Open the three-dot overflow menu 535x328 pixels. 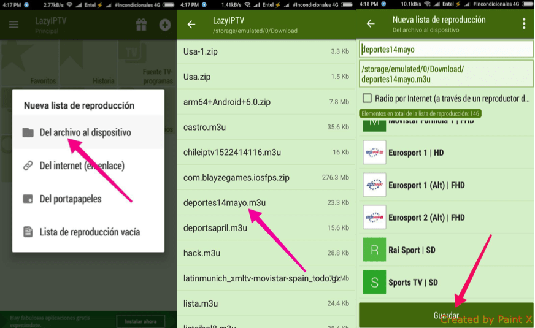coord(524,23)
